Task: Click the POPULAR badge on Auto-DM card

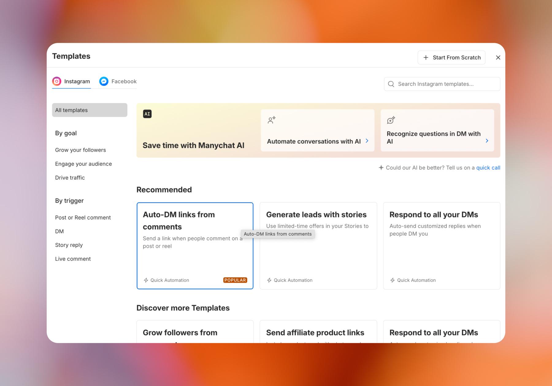Action: coord(235,280)
